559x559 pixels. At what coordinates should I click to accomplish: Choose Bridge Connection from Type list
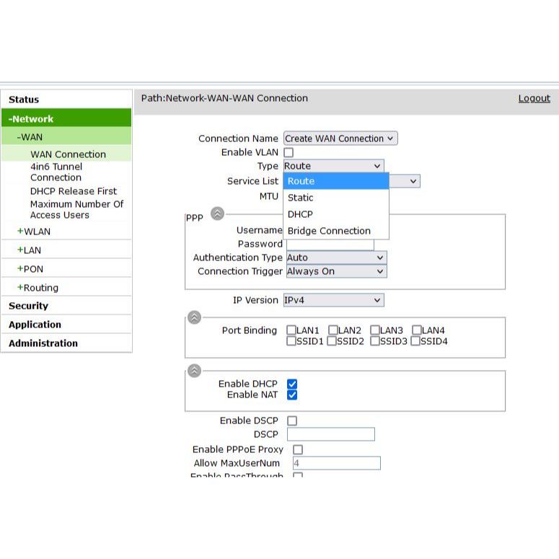[329, 231]
